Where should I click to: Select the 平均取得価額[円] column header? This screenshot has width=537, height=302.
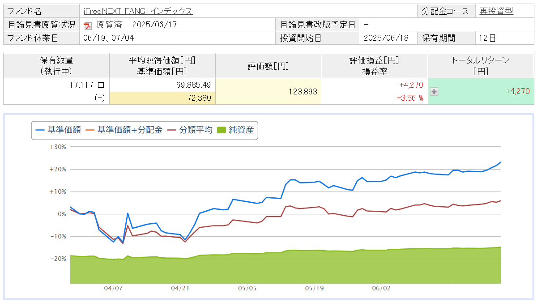coord(162,65)
